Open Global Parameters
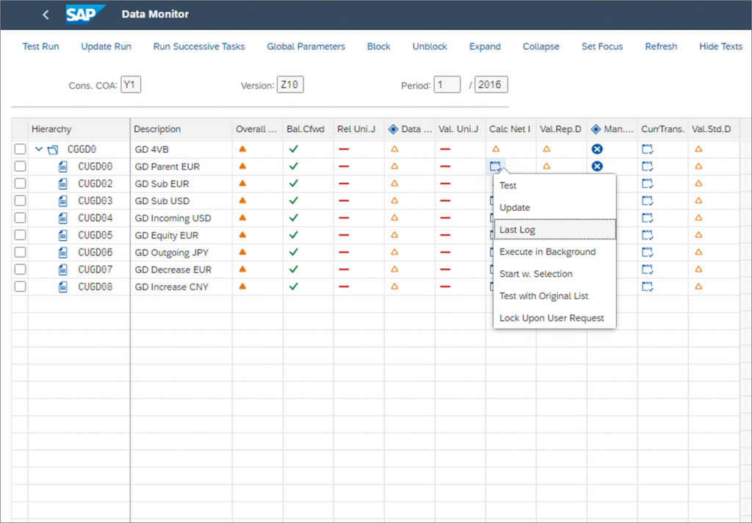 pyautogui.click(x=306, y=46)
